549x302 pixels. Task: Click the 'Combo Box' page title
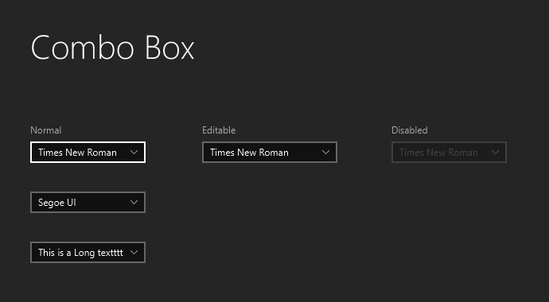112,48
